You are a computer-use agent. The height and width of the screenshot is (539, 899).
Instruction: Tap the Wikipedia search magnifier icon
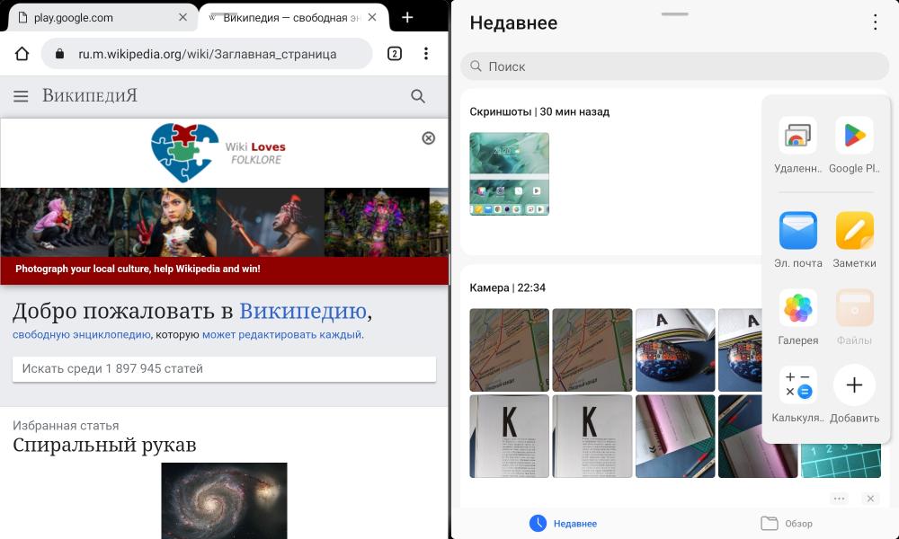click(x=418, y=96)
